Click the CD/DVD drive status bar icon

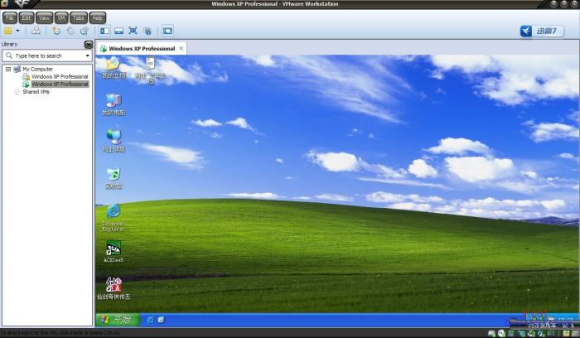(x=501, y=334)
